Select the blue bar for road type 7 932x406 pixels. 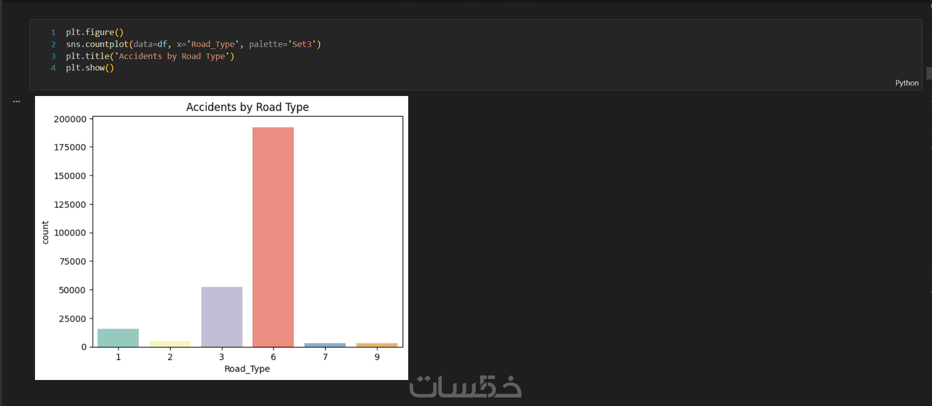coord(325,345)
